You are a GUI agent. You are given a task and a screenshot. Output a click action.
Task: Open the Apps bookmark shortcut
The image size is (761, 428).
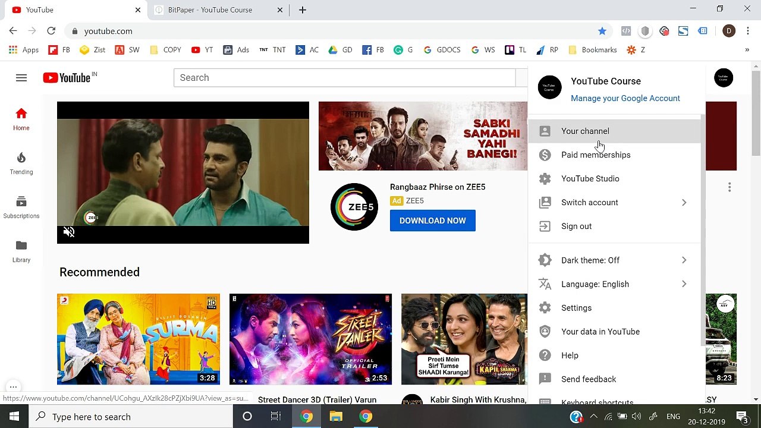(x=24, y=50)
